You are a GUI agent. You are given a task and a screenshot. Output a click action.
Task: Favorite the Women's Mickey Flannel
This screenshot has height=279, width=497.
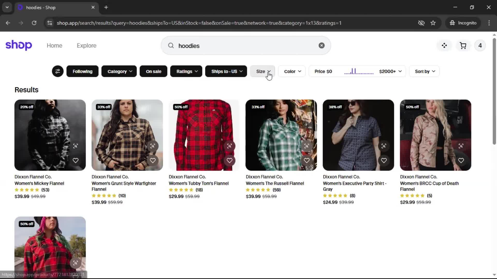pyautogui.click(x=75, y=160)
